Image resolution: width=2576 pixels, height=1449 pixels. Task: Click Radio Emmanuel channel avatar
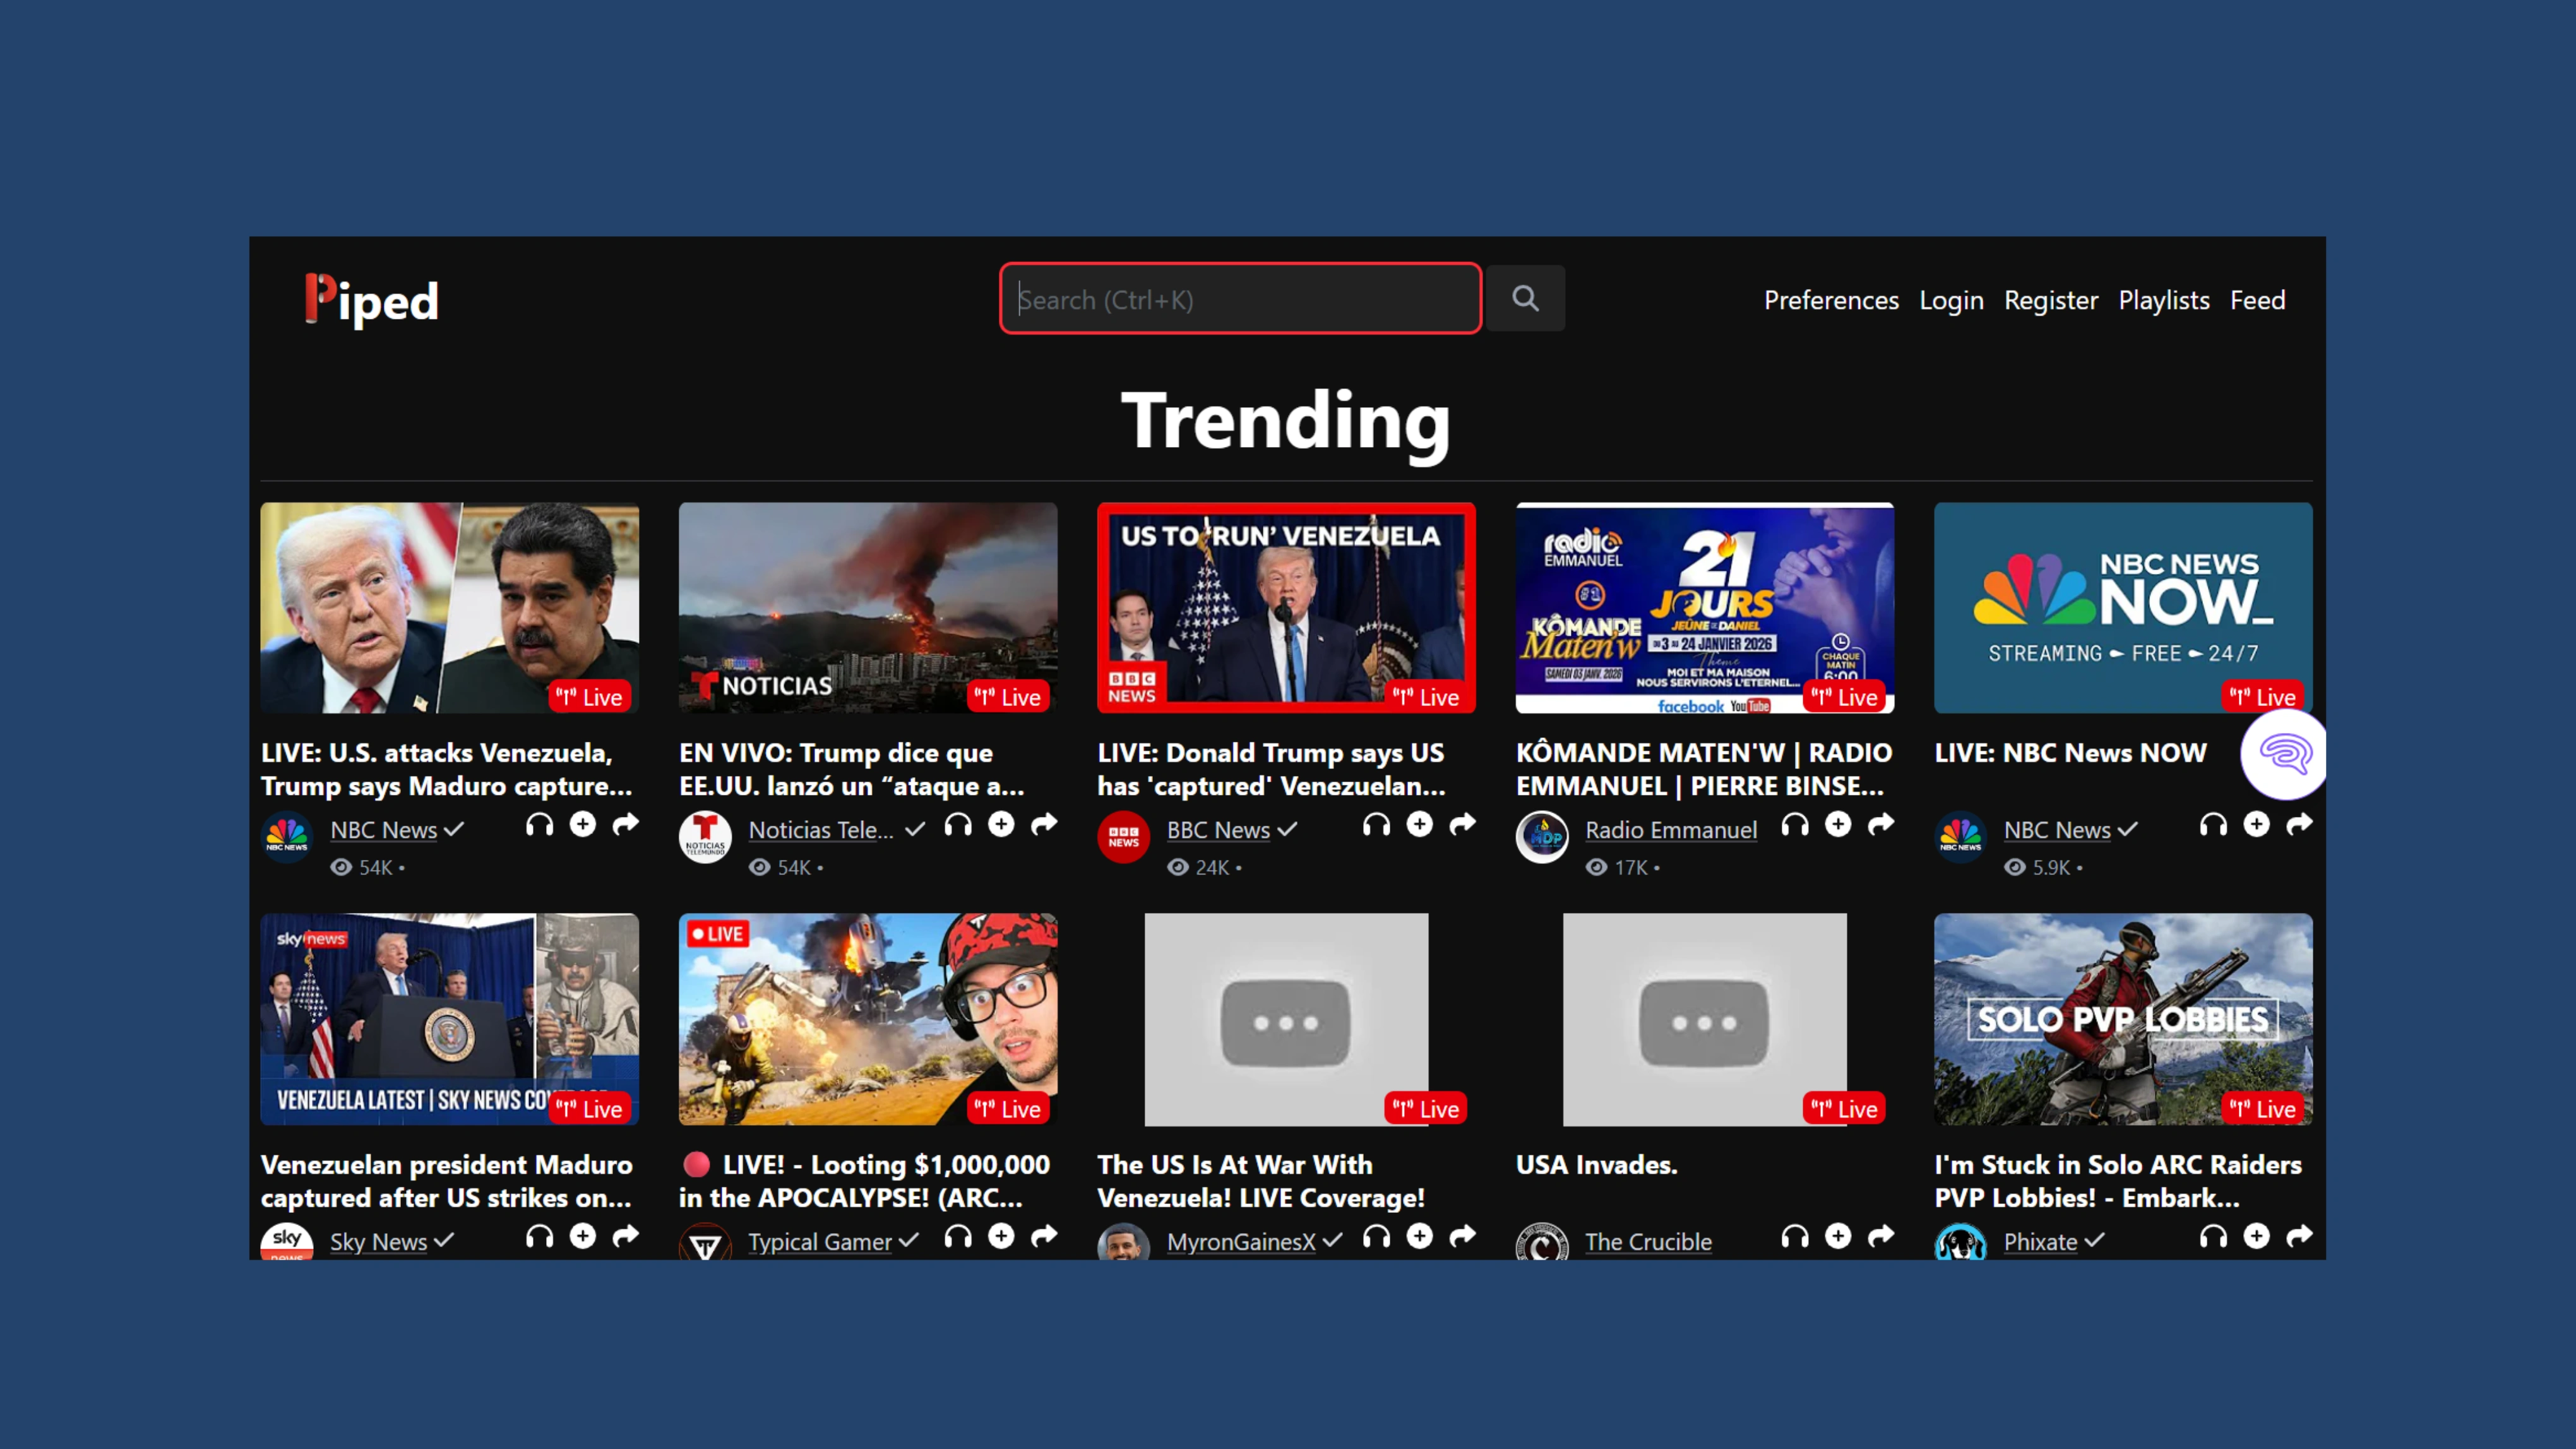(x=1542, y=837)
